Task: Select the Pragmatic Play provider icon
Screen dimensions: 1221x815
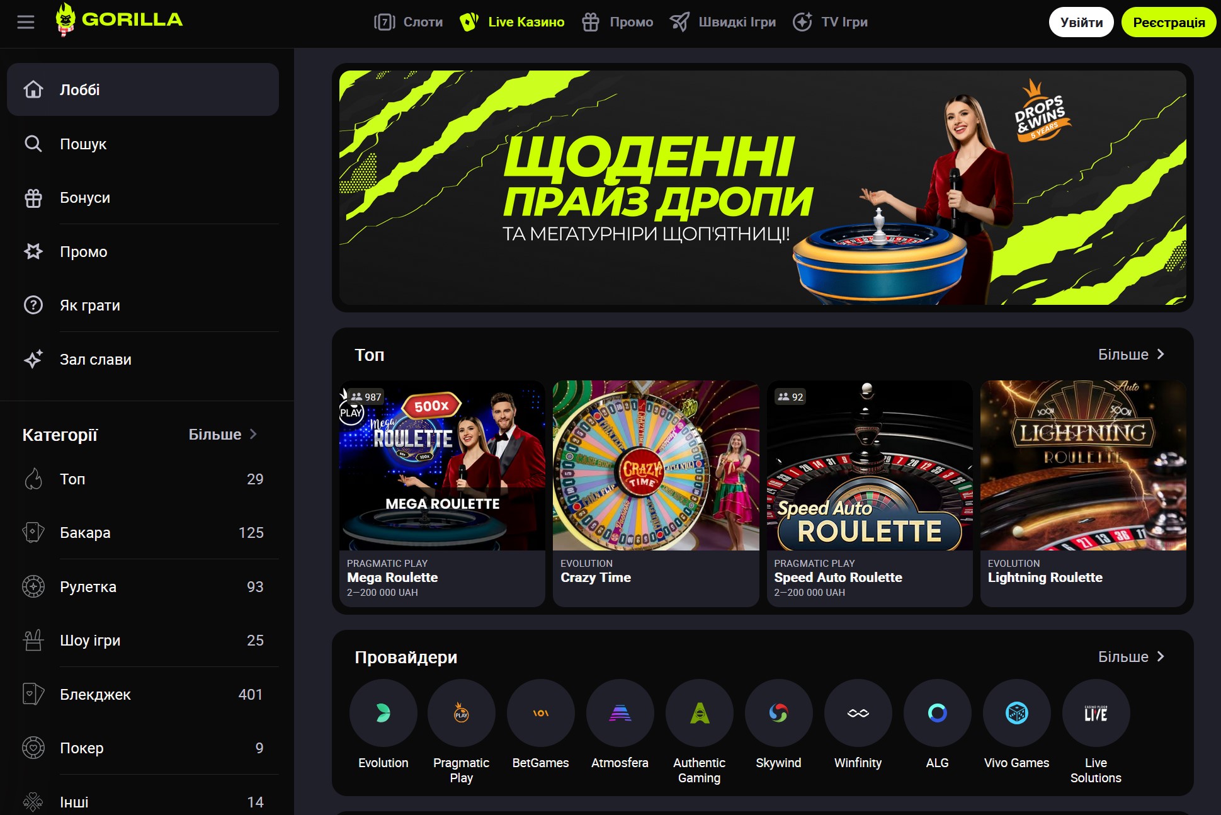Action: tap(462, 713)
